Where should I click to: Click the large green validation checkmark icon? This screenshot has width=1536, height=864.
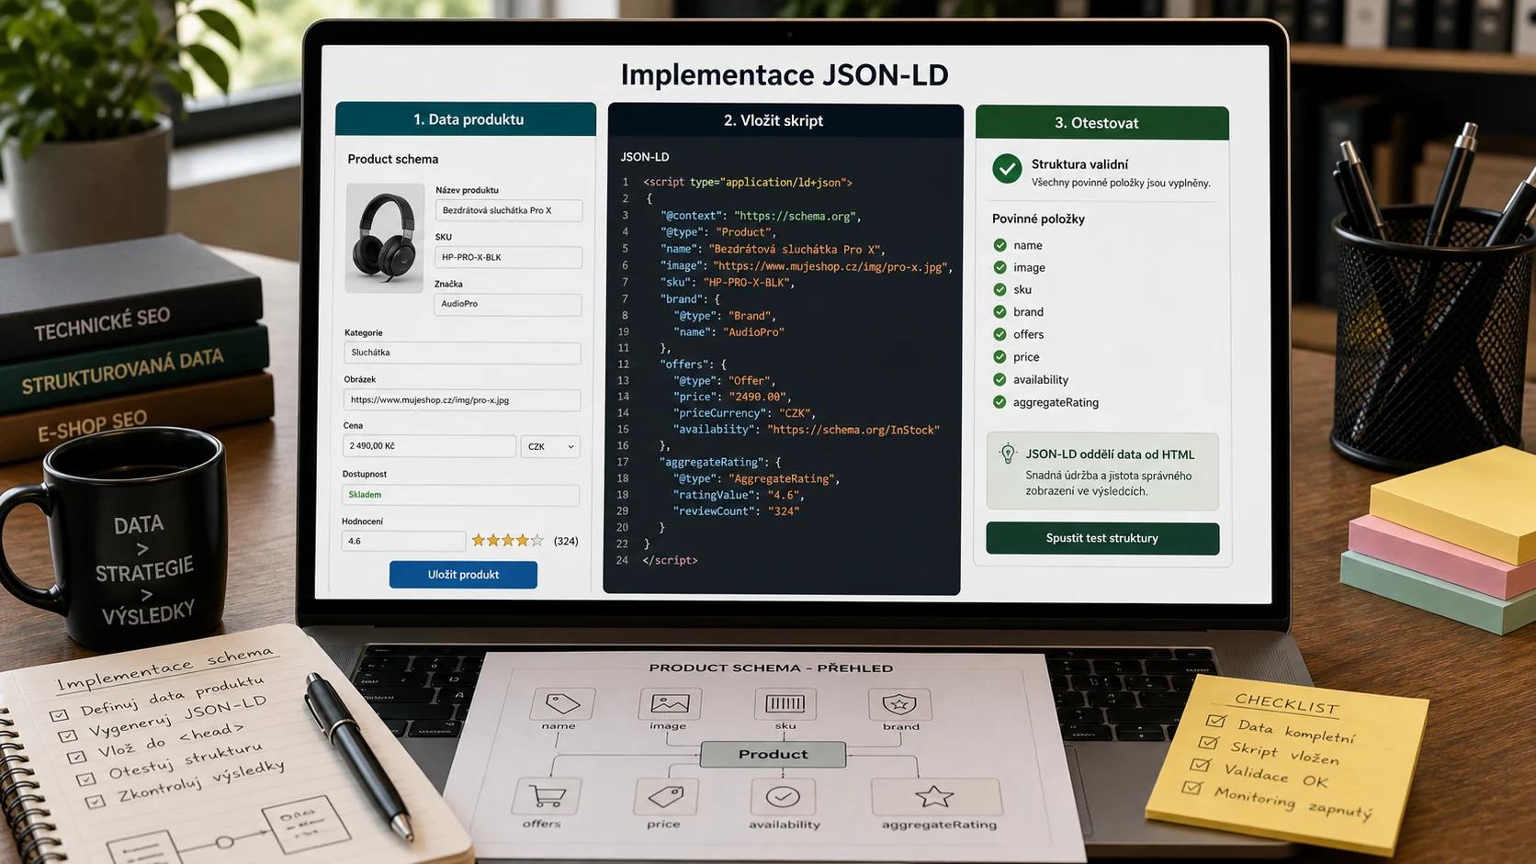tap(1007, 169)
